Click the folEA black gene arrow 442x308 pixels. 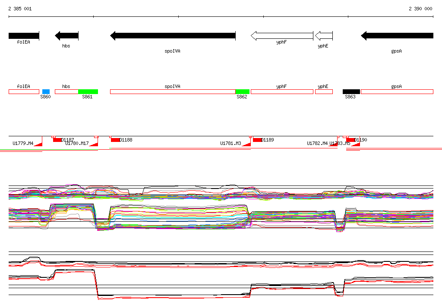point(24,36)
